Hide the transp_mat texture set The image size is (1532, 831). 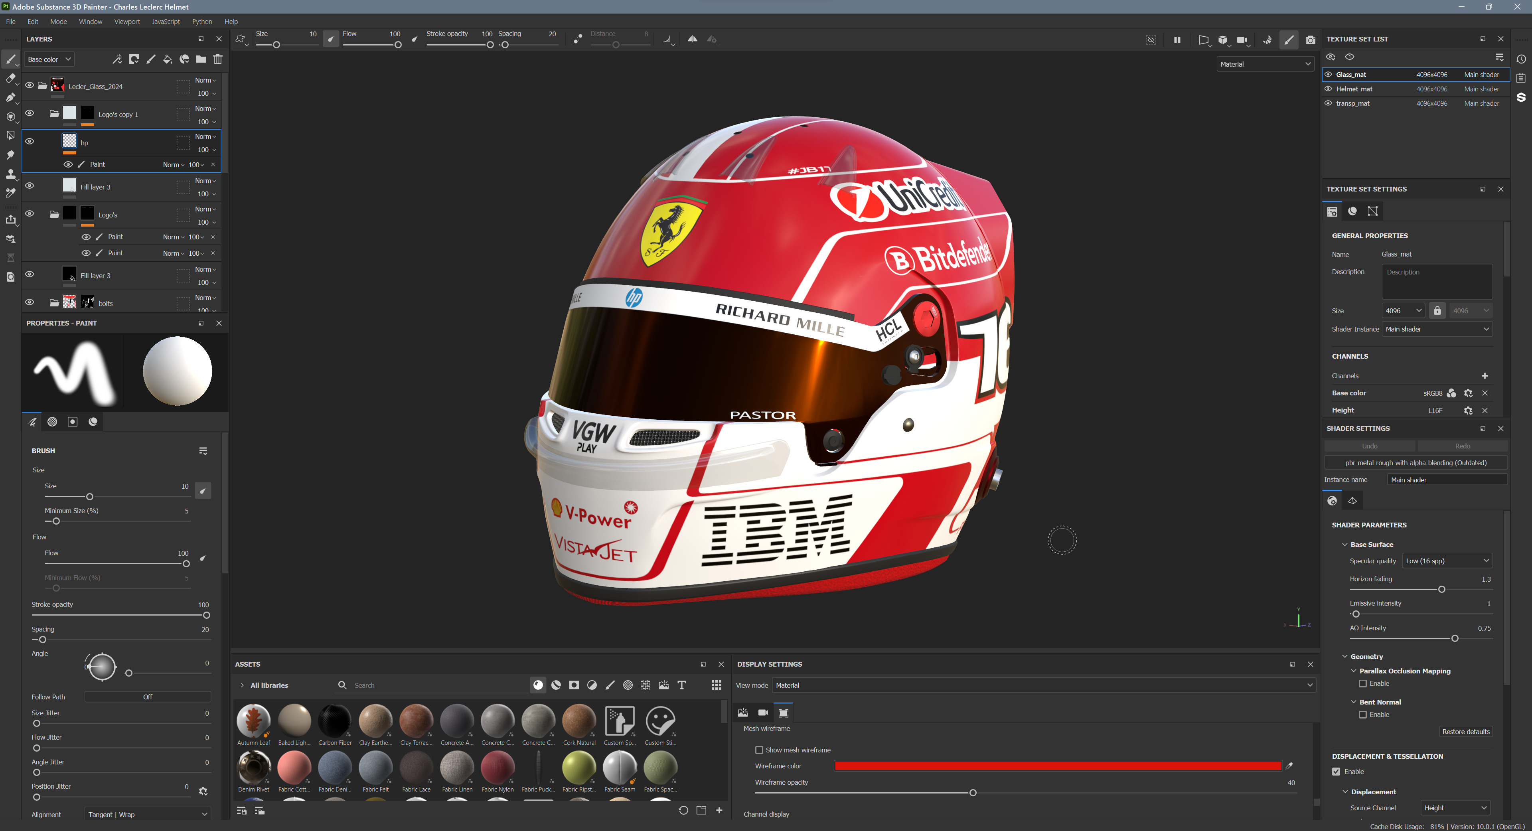[x=1328, y=103]
